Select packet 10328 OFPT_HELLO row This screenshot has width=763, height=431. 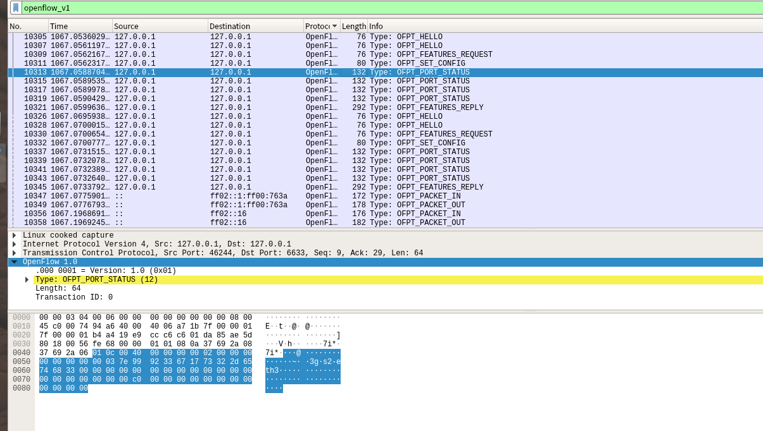click(386, 125)
